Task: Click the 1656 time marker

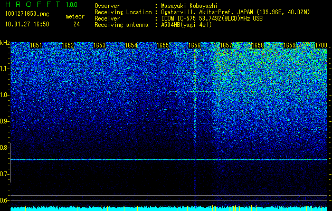Action: [194, 45]
